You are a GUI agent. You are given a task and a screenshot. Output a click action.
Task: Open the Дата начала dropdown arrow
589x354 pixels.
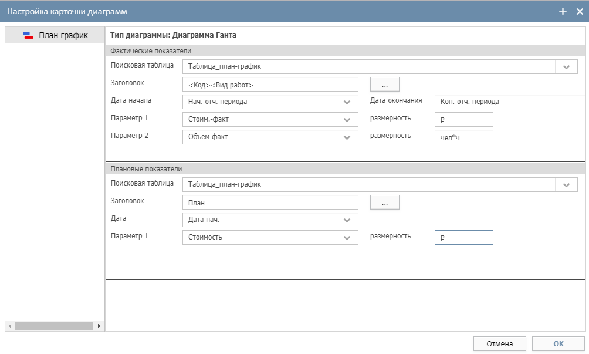click(347, 102)
